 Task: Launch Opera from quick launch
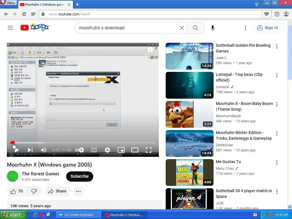coord(42,215)
